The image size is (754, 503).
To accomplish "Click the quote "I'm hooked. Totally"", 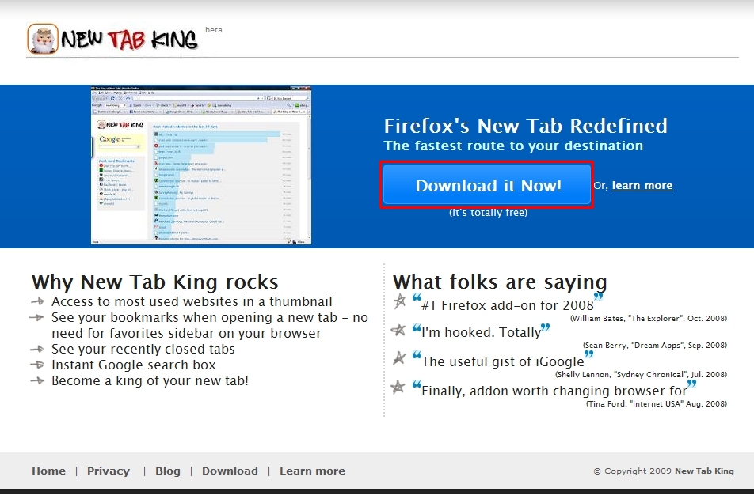I will click(x=482, y=332).
